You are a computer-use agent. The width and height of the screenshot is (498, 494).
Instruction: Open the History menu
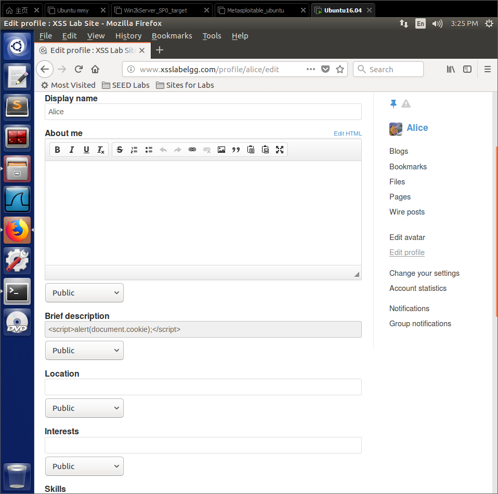128,36
